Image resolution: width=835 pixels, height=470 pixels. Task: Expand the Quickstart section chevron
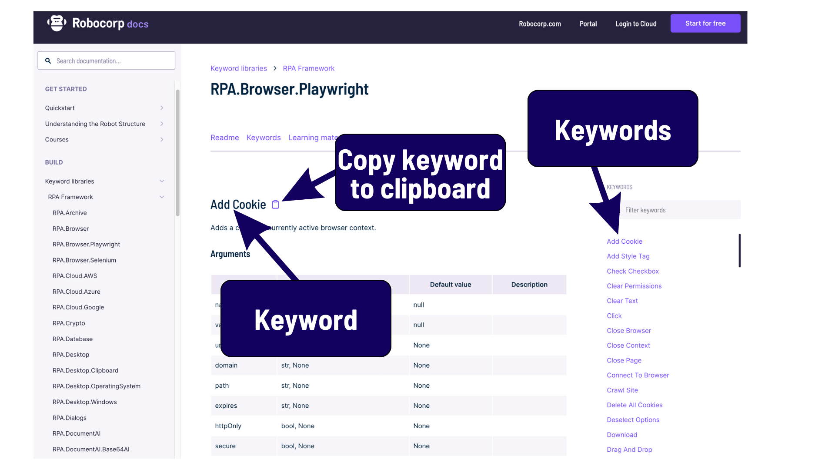pyautogui.click(x=162, y=108)
